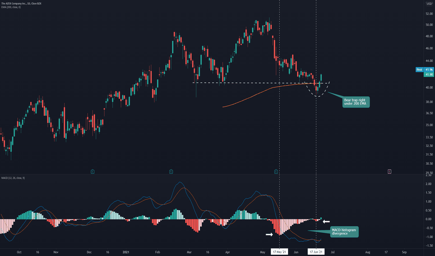
Task: Click the Apr label on time axis
Action: [227, 252]
